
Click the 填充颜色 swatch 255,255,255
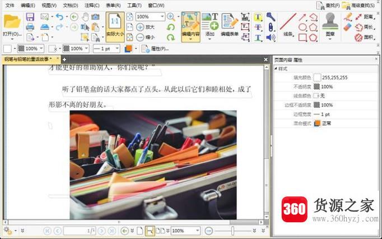(x=317, y=77)
